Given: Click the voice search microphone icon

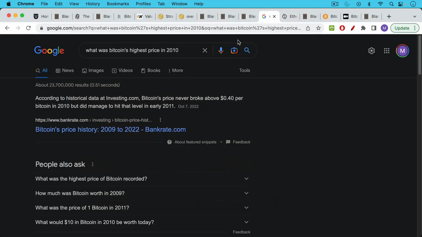Looking at the screenshot, I should pyautogui.click(x=221, y=50).
